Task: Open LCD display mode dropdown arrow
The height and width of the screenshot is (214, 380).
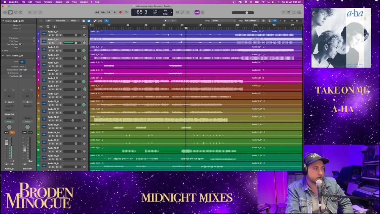Action: [171, 12]
